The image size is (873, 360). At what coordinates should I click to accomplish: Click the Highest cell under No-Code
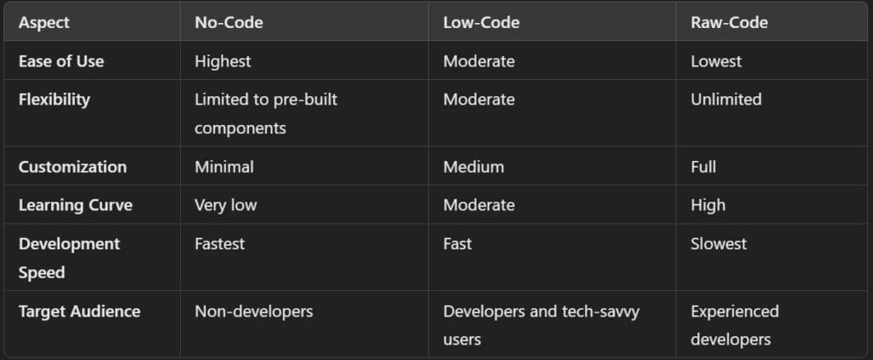click(x=223, y=61)
